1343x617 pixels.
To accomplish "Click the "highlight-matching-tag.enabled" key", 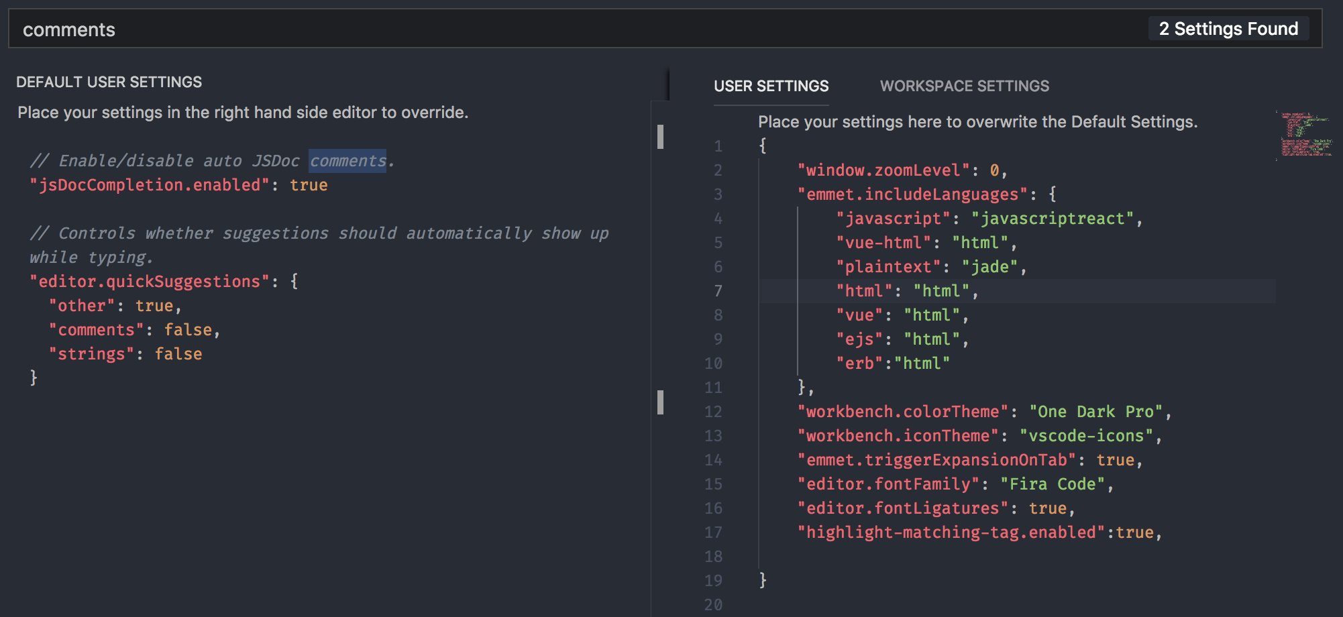I will 951,532.
